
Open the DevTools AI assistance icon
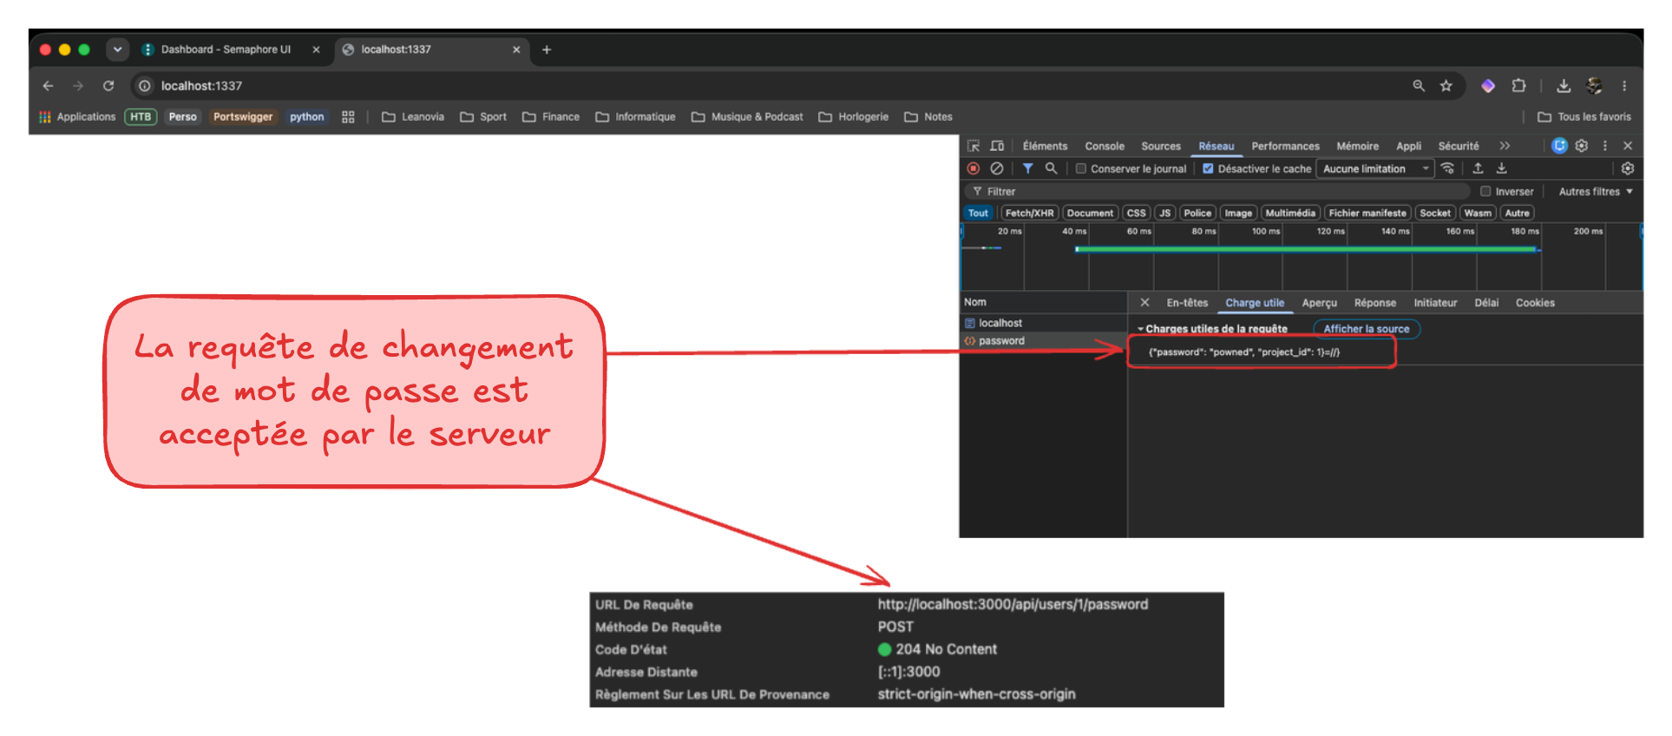tap(1559, 146)
